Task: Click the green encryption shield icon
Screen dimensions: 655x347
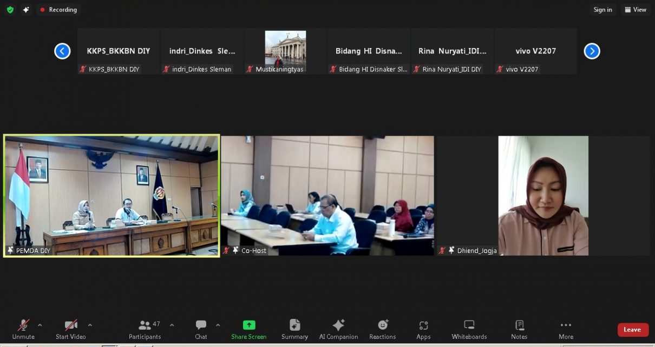Action: pos(10,10)
